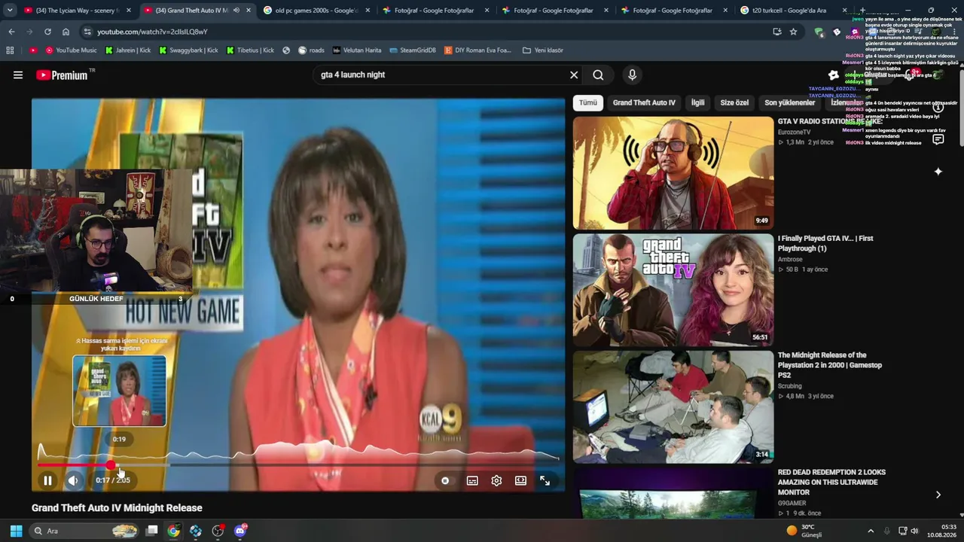Switch to 'The Lycian Way - scenery' browser tab
Screen dimensions: 964x542
77,11
